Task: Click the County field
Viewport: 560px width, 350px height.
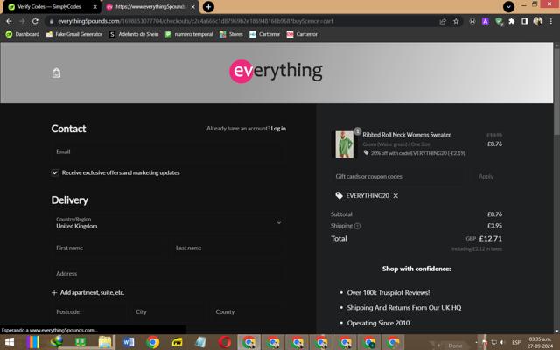Action: [248, 312]
